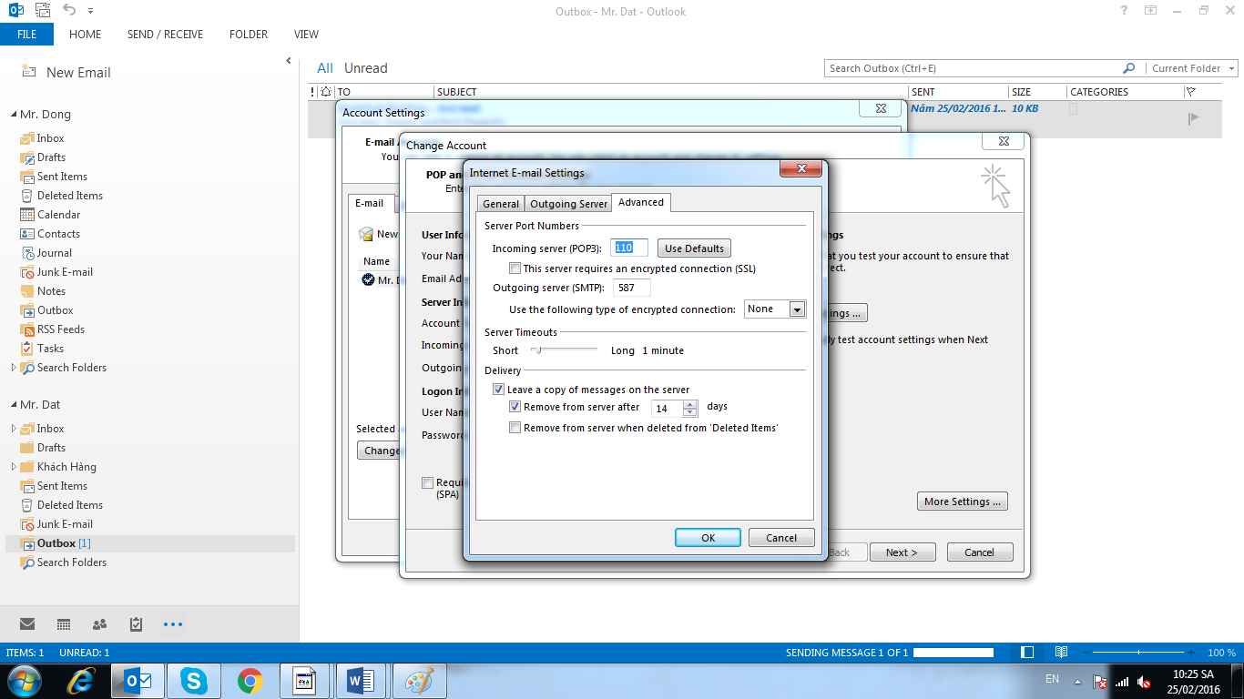Switch to Outgoing Server tab
The image size is (1244, 699).
(x=568, y=204)
